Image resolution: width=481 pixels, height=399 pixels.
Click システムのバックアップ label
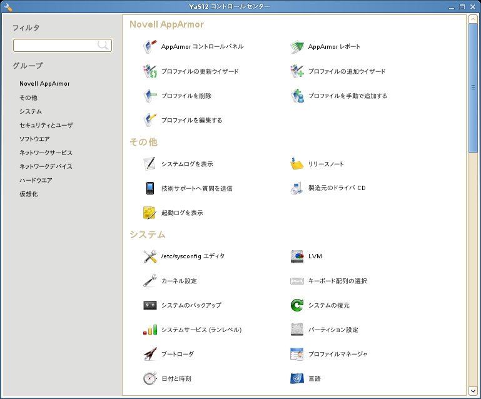click(x=191, y=305)
